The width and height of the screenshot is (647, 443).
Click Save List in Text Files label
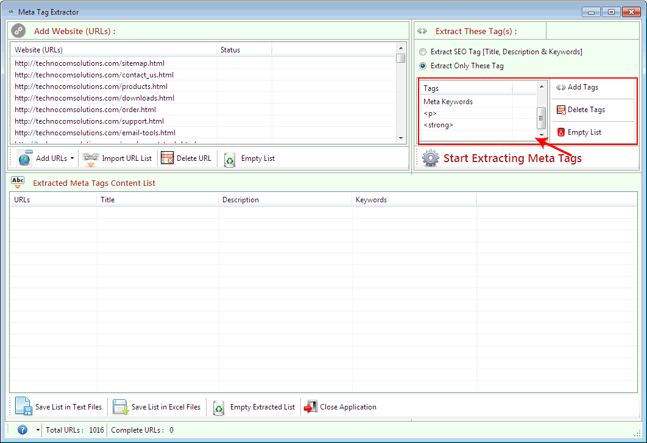click(68, 407)
